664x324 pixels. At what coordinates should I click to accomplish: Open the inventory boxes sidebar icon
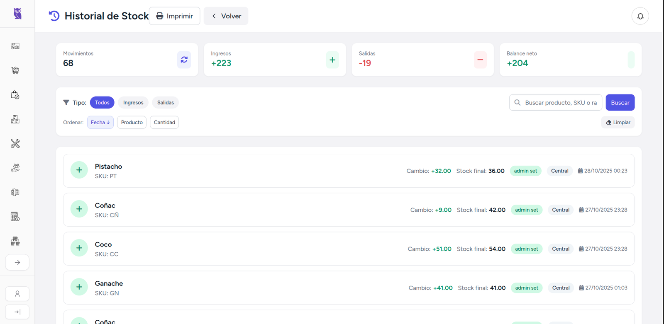(15, 119)
